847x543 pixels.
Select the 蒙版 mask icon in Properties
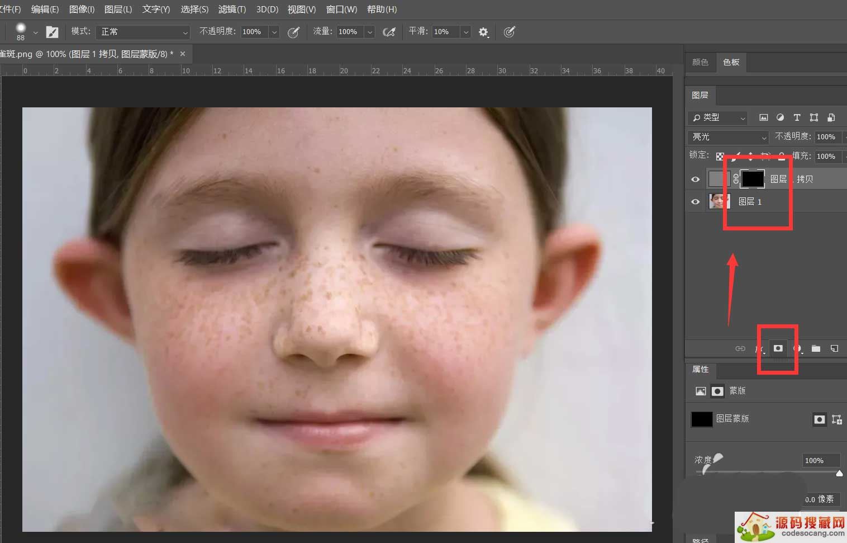coord(717,391)
